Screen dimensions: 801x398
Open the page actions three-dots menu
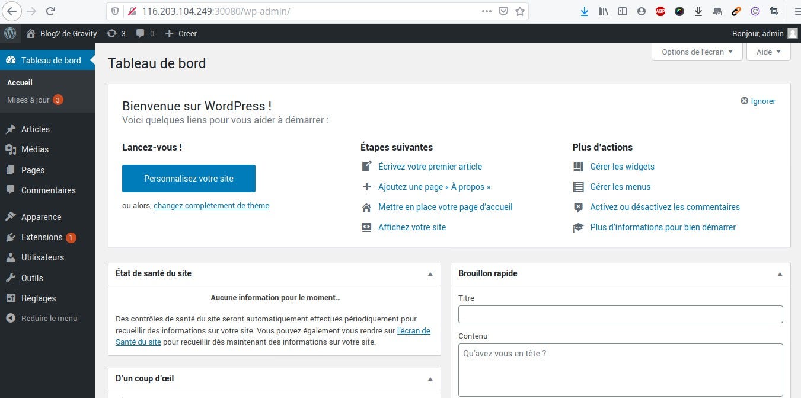[x=486, y=11]
